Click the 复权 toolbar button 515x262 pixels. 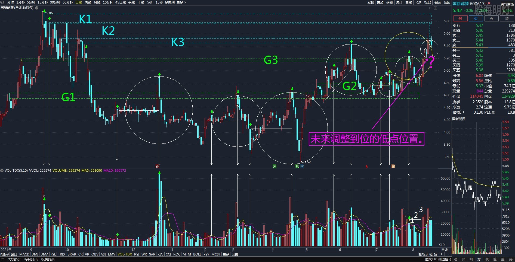click(x=371, y=2)
